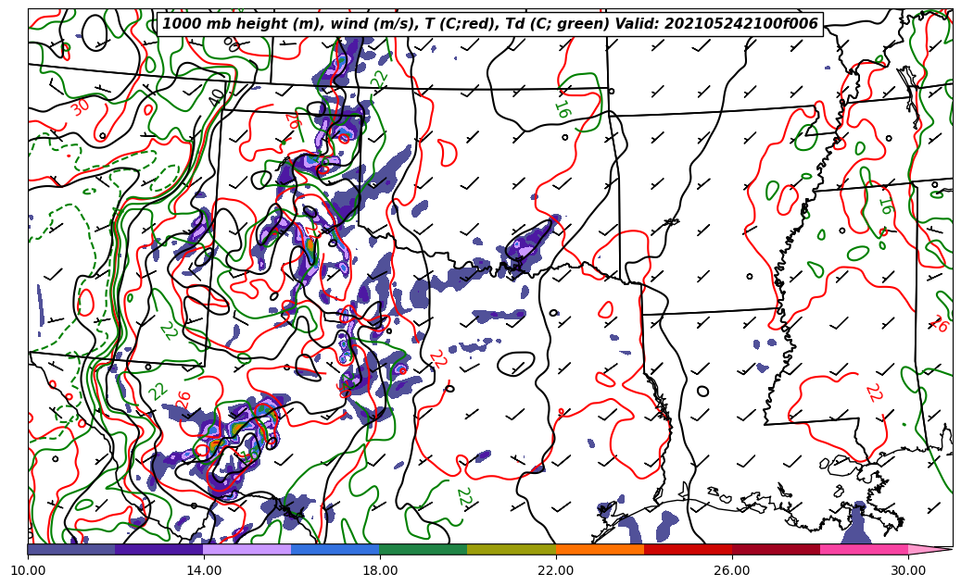Pick the dark crimson 26–28 colorbar segment
The height and width of the screenshot is (586, 961).
[x=776, y=549]
